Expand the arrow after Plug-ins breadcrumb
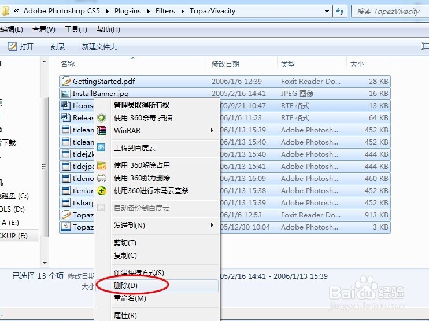Image resolution: width=429 pixels, height=321 pixels. click(x=148, y=11)
